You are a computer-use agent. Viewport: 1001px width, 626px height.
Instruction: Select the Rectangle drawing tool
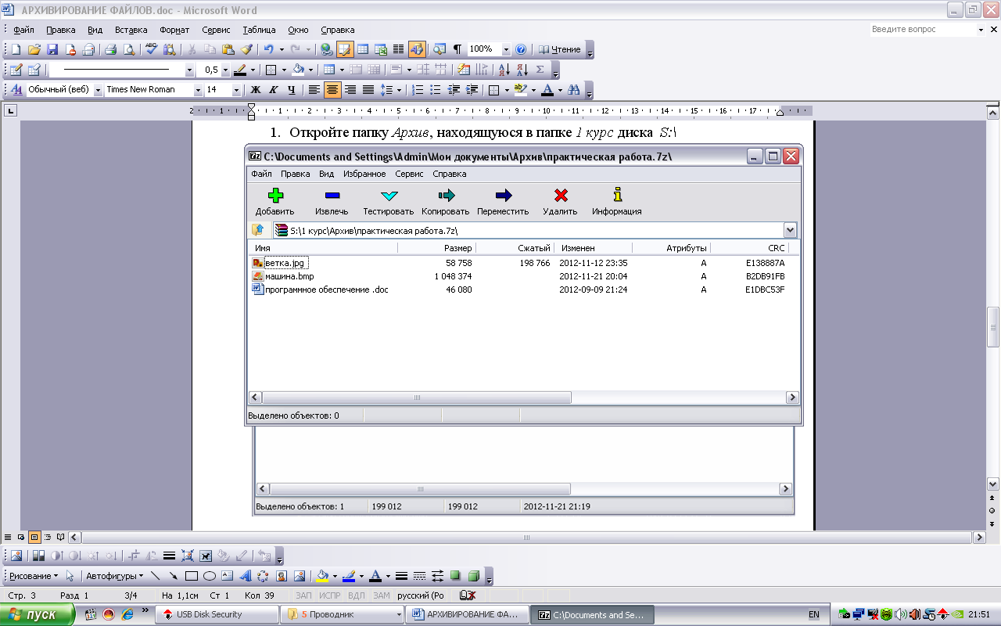pos(192,577)
